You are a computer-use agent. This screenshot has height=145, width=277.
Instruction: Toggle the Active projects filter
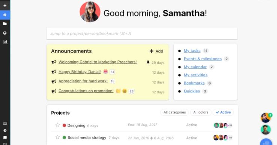[223, 112]
